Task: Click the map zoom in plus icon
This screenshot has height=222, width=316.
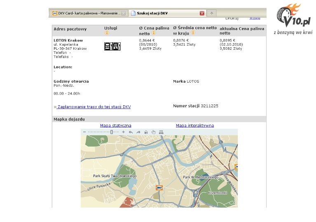Action: coord(123,132)
